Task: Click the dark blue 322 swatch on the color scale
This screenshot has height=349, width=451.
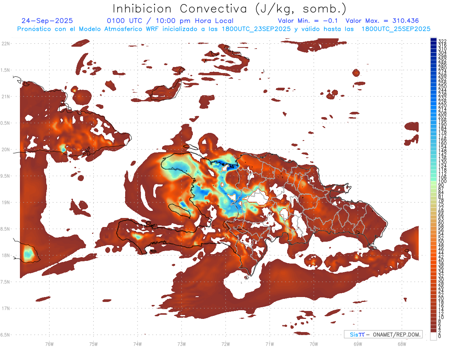Action: pos(433,40)
